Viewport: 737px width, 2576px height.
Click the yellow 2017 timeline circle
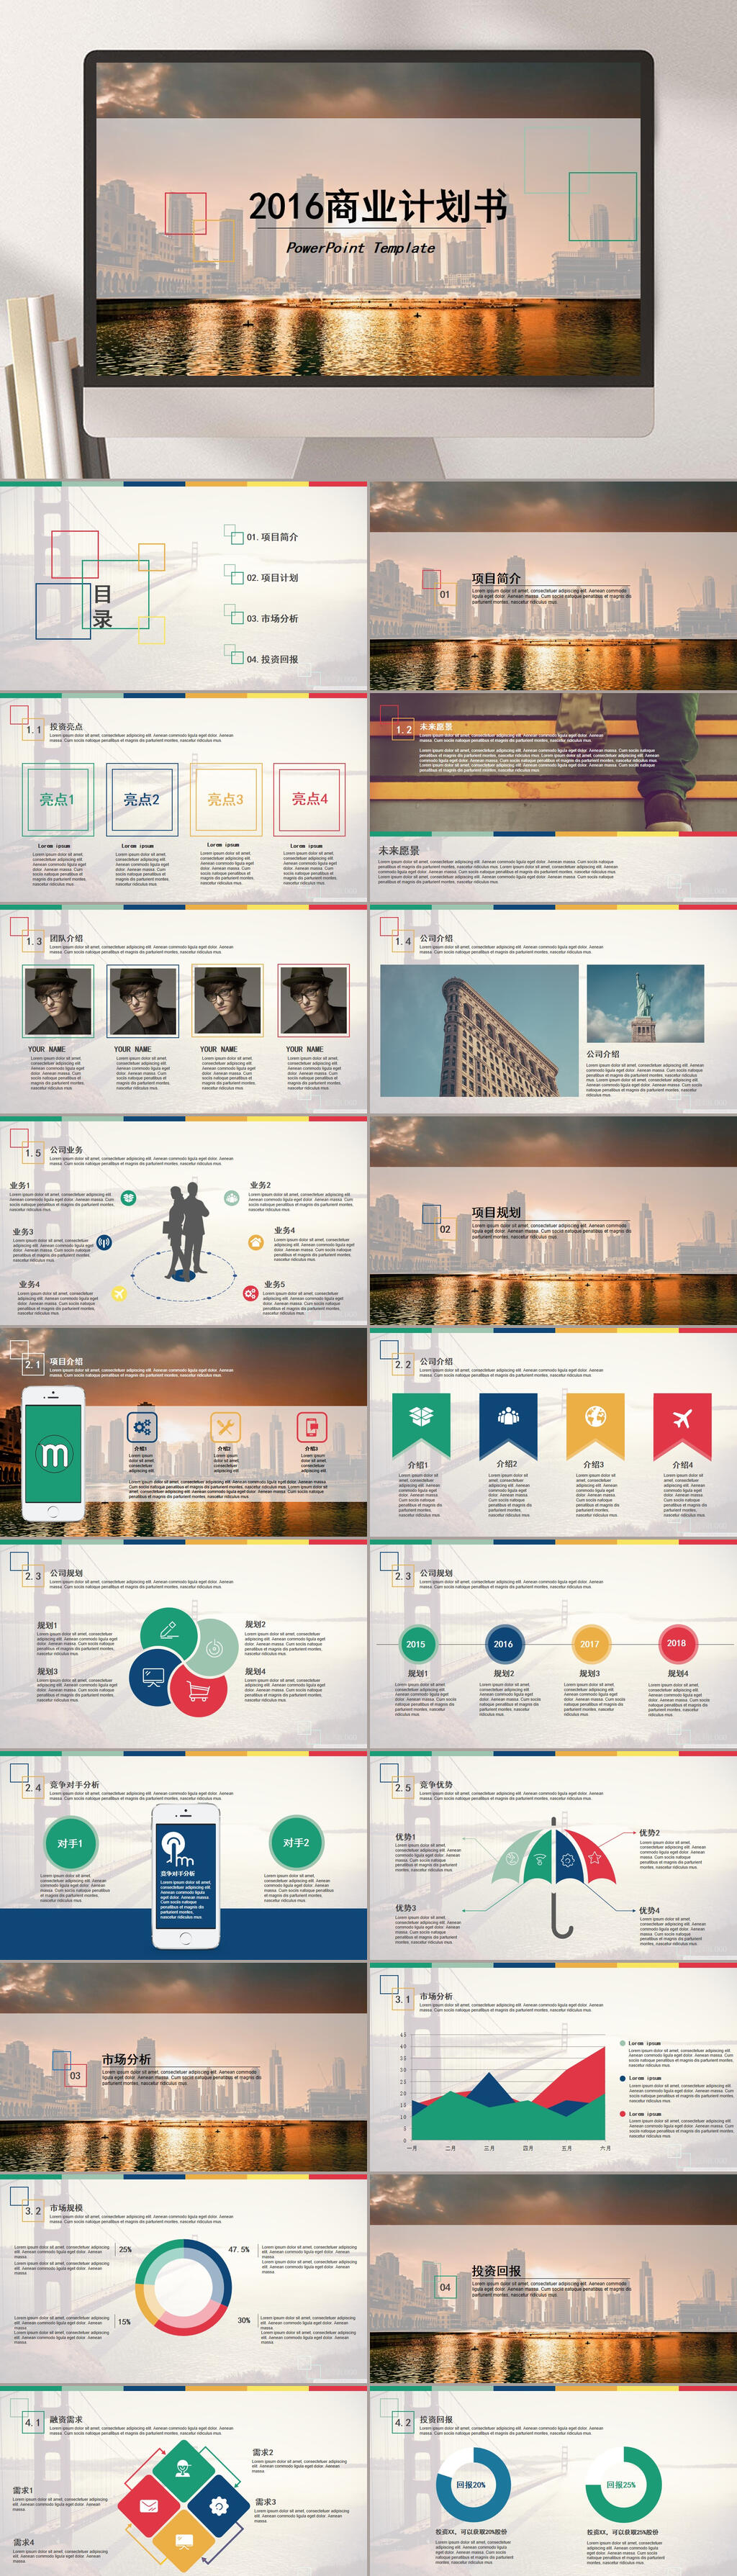point(590,1643)
